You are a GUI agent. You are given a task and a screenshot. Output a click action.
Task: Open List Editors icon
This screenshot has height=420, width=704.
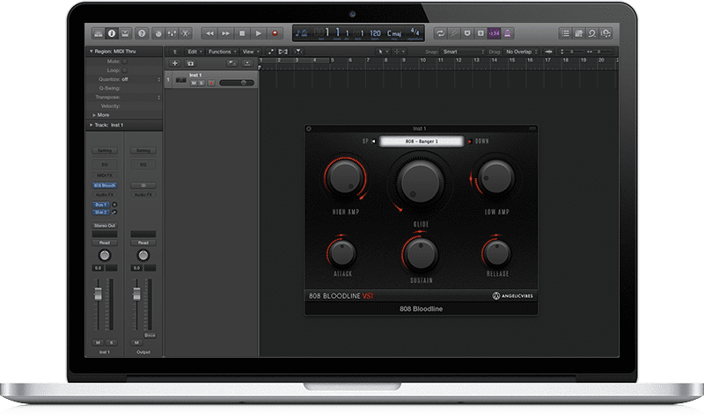pyautogui.click(x=565, y=33)
